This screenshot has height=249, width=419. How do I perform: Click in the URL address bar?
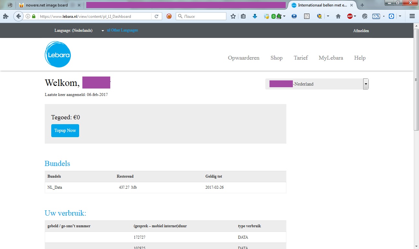click(x=94, y=16)
